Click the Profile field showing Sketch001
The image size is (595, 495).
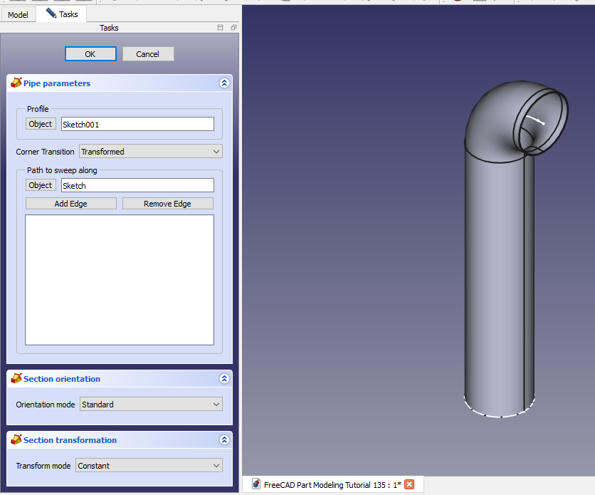[137, 124]
